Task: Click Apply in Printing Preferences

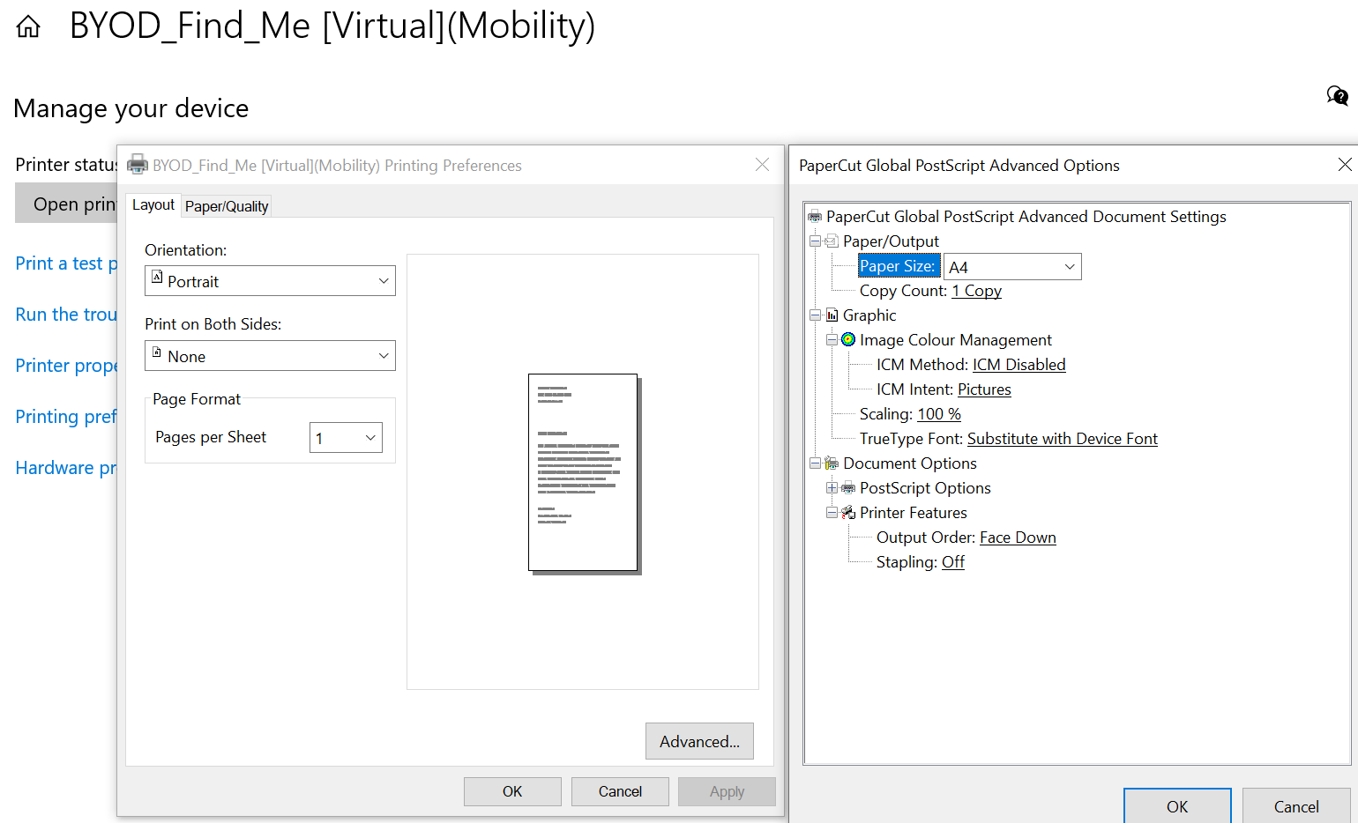Action: [727, 791]
